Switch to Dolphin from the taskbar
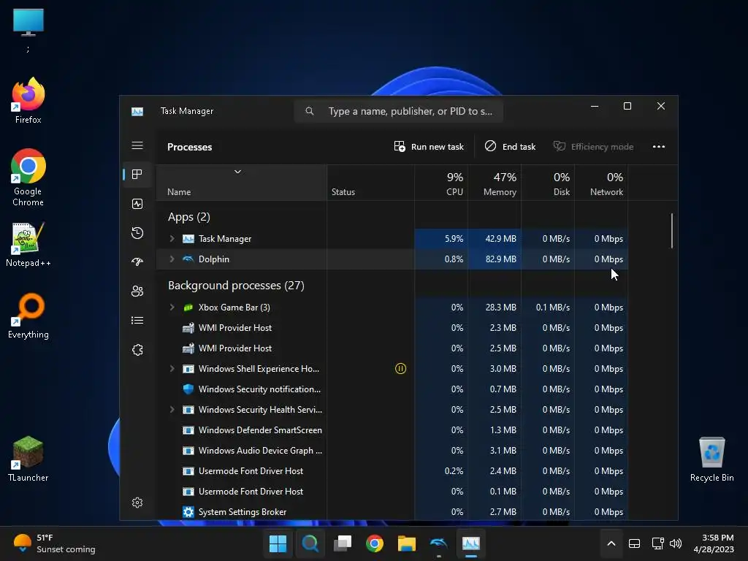The height and width of the screenshot is (561, 748). pos(439,543)
